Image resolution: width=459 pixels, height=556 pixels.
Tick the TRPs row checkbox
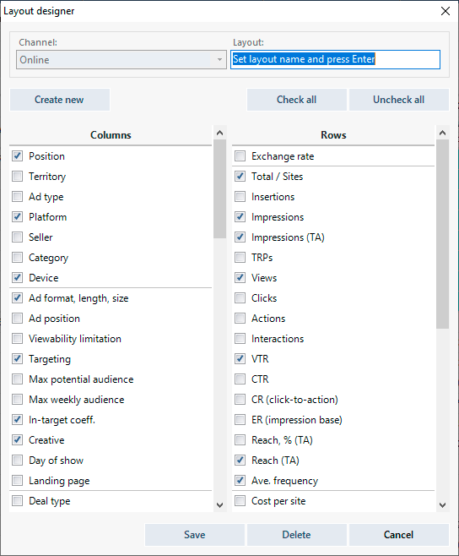[x=240, y=257]
